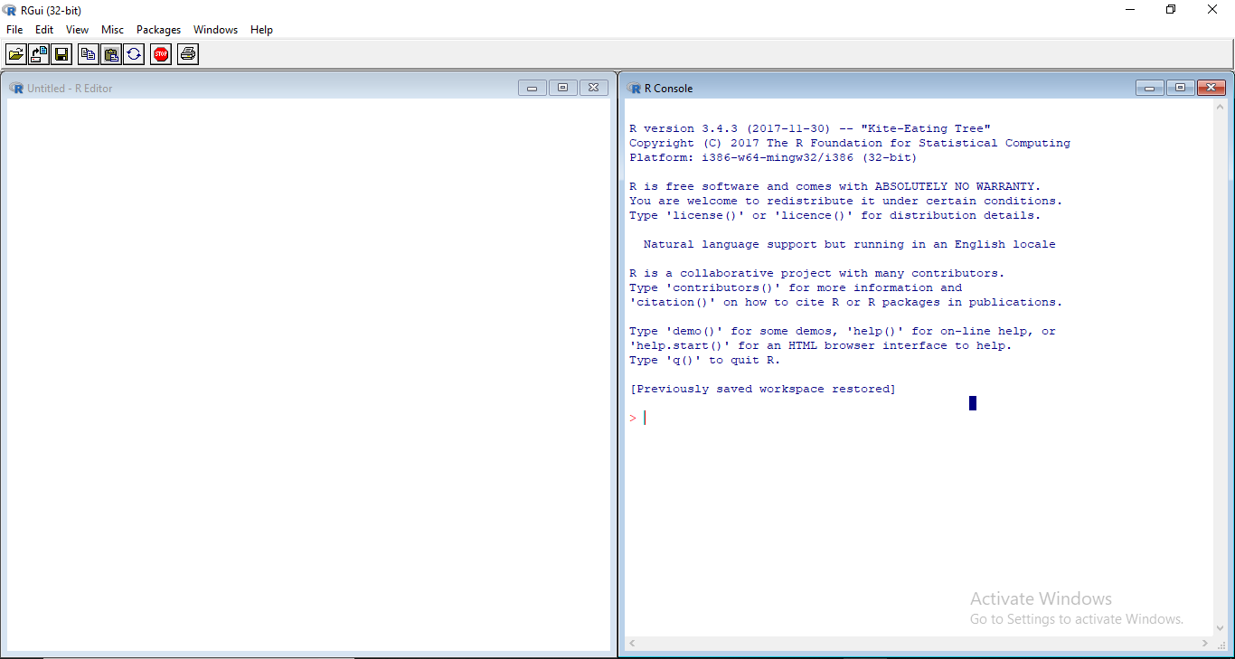Click the "'citation()' on how to cite R" line
Screen dimensions: 1235x659
(x=846, y=302)
